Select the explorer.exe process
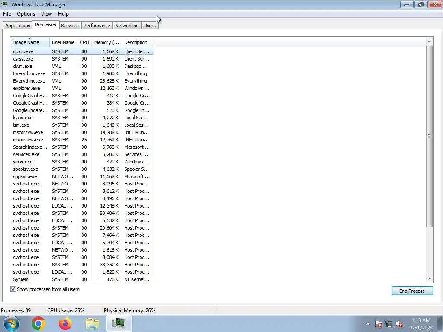The width and height of the screenshot is (443, 332). coord(82,88)
